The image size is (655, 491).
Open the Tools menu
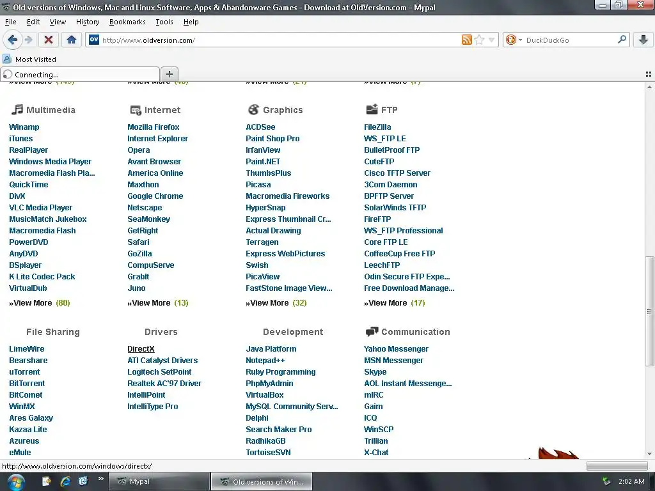point(164,22)
